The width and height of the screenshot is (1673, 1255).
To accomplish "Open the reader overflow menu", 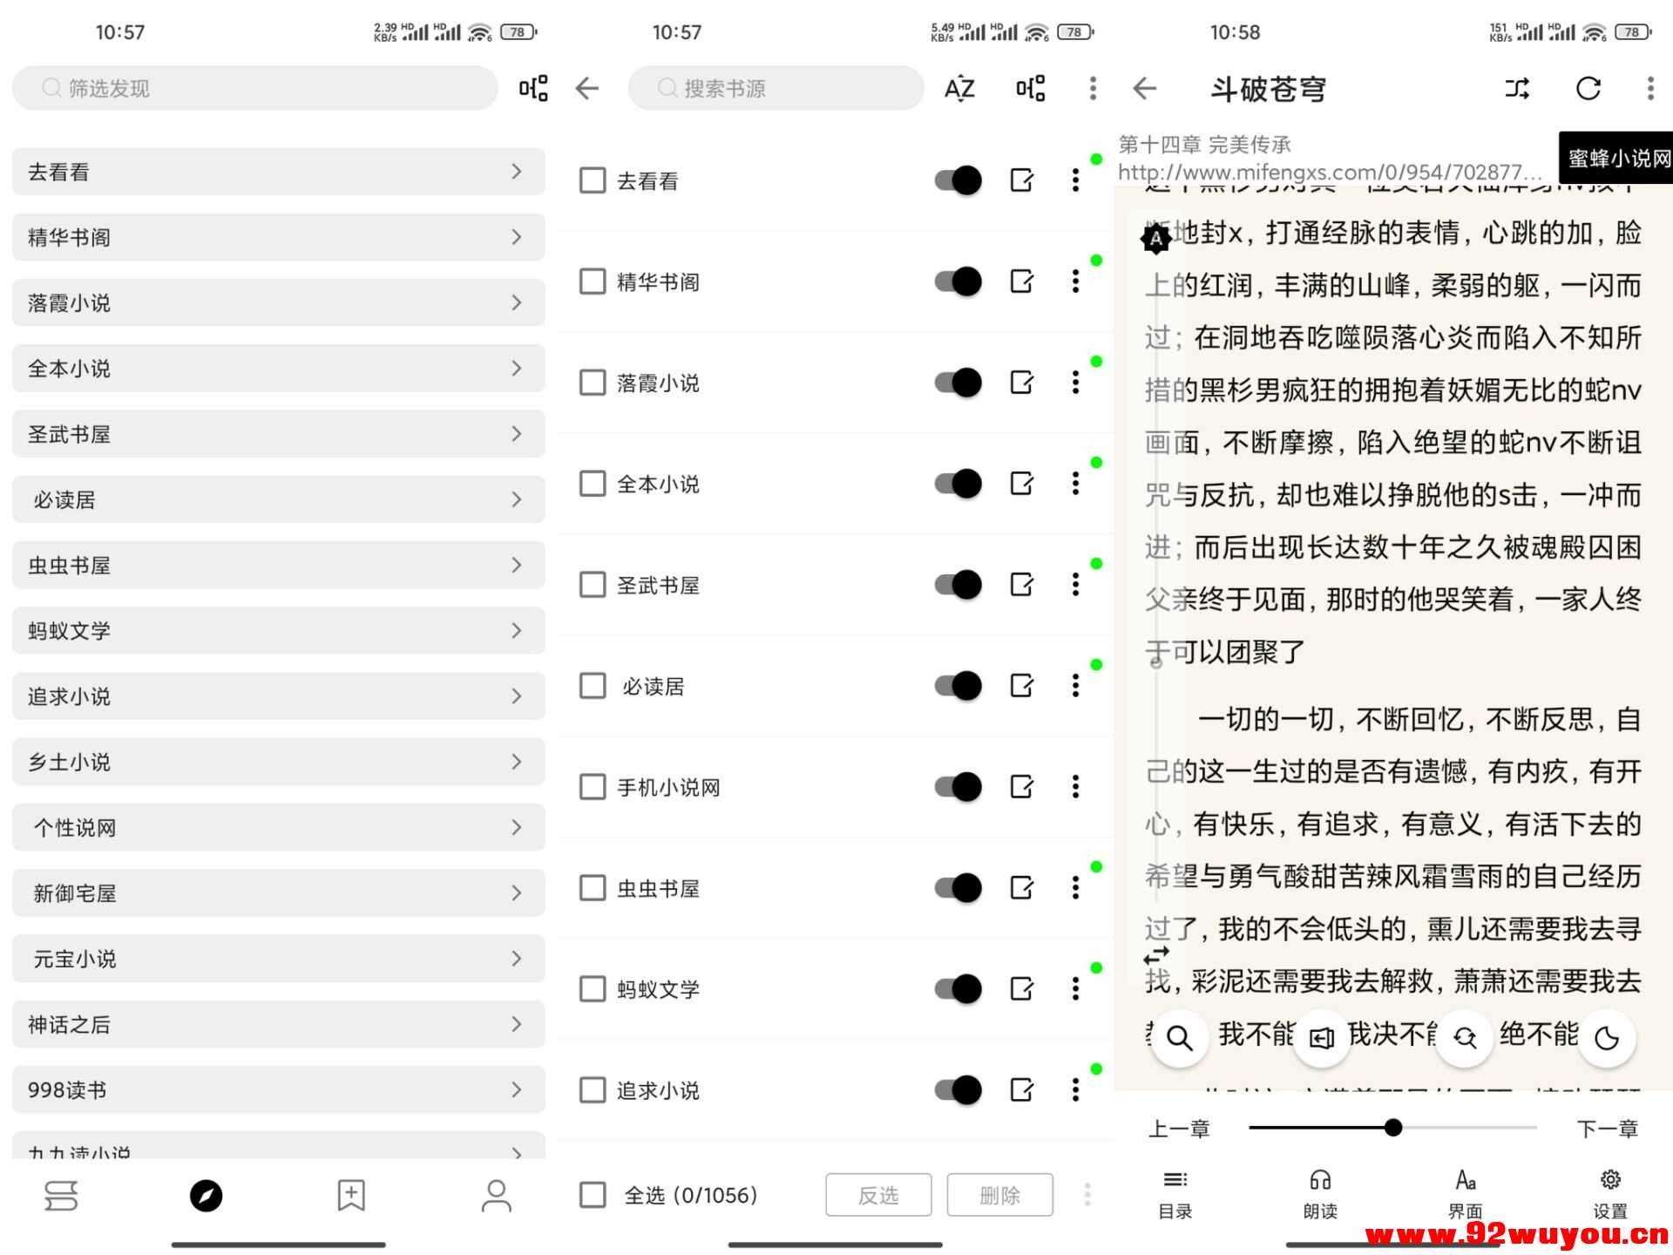I will click(1650, 88).
